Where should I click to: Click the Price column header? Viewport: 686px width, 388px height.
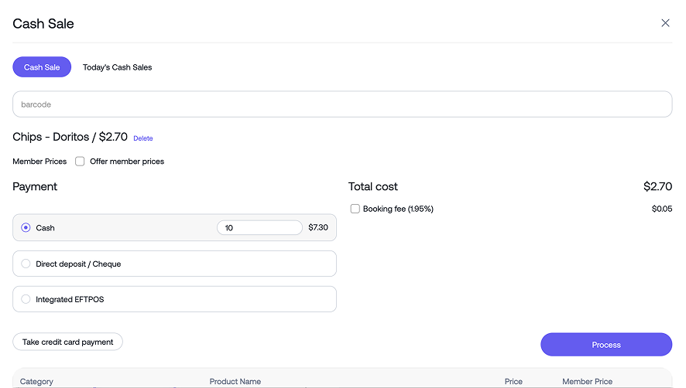click(513, 382)
